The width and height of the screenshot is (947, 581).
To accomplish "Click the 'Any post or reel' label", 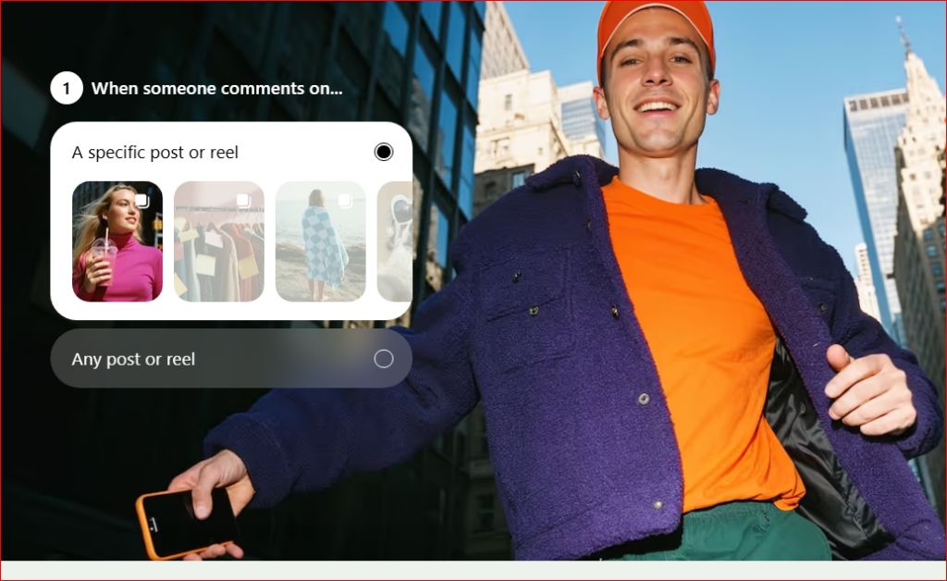I will click(x=133, y=359).
